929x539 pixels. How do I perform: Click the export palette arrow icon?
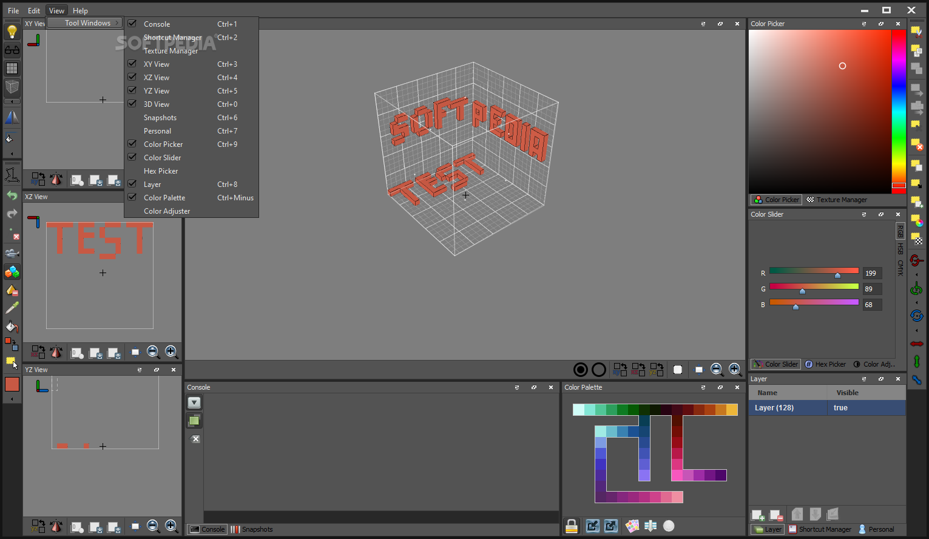pos(611,526)
